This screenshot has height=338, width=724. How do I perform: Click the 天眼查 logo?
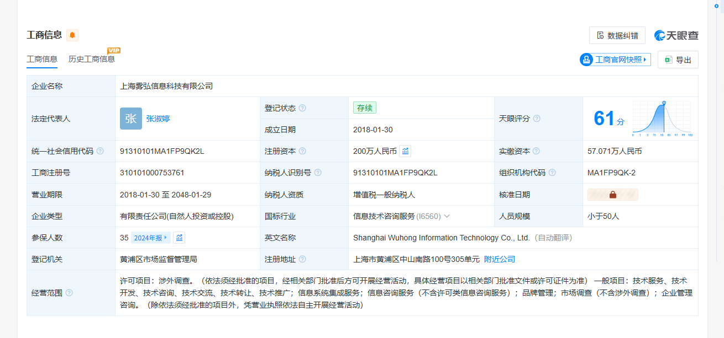coord(676,35)
